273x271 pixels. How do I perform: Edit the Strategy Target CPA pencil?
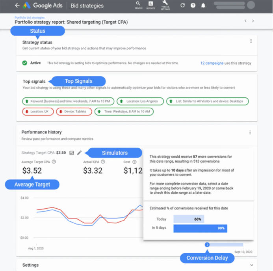(x=80, y=153)
